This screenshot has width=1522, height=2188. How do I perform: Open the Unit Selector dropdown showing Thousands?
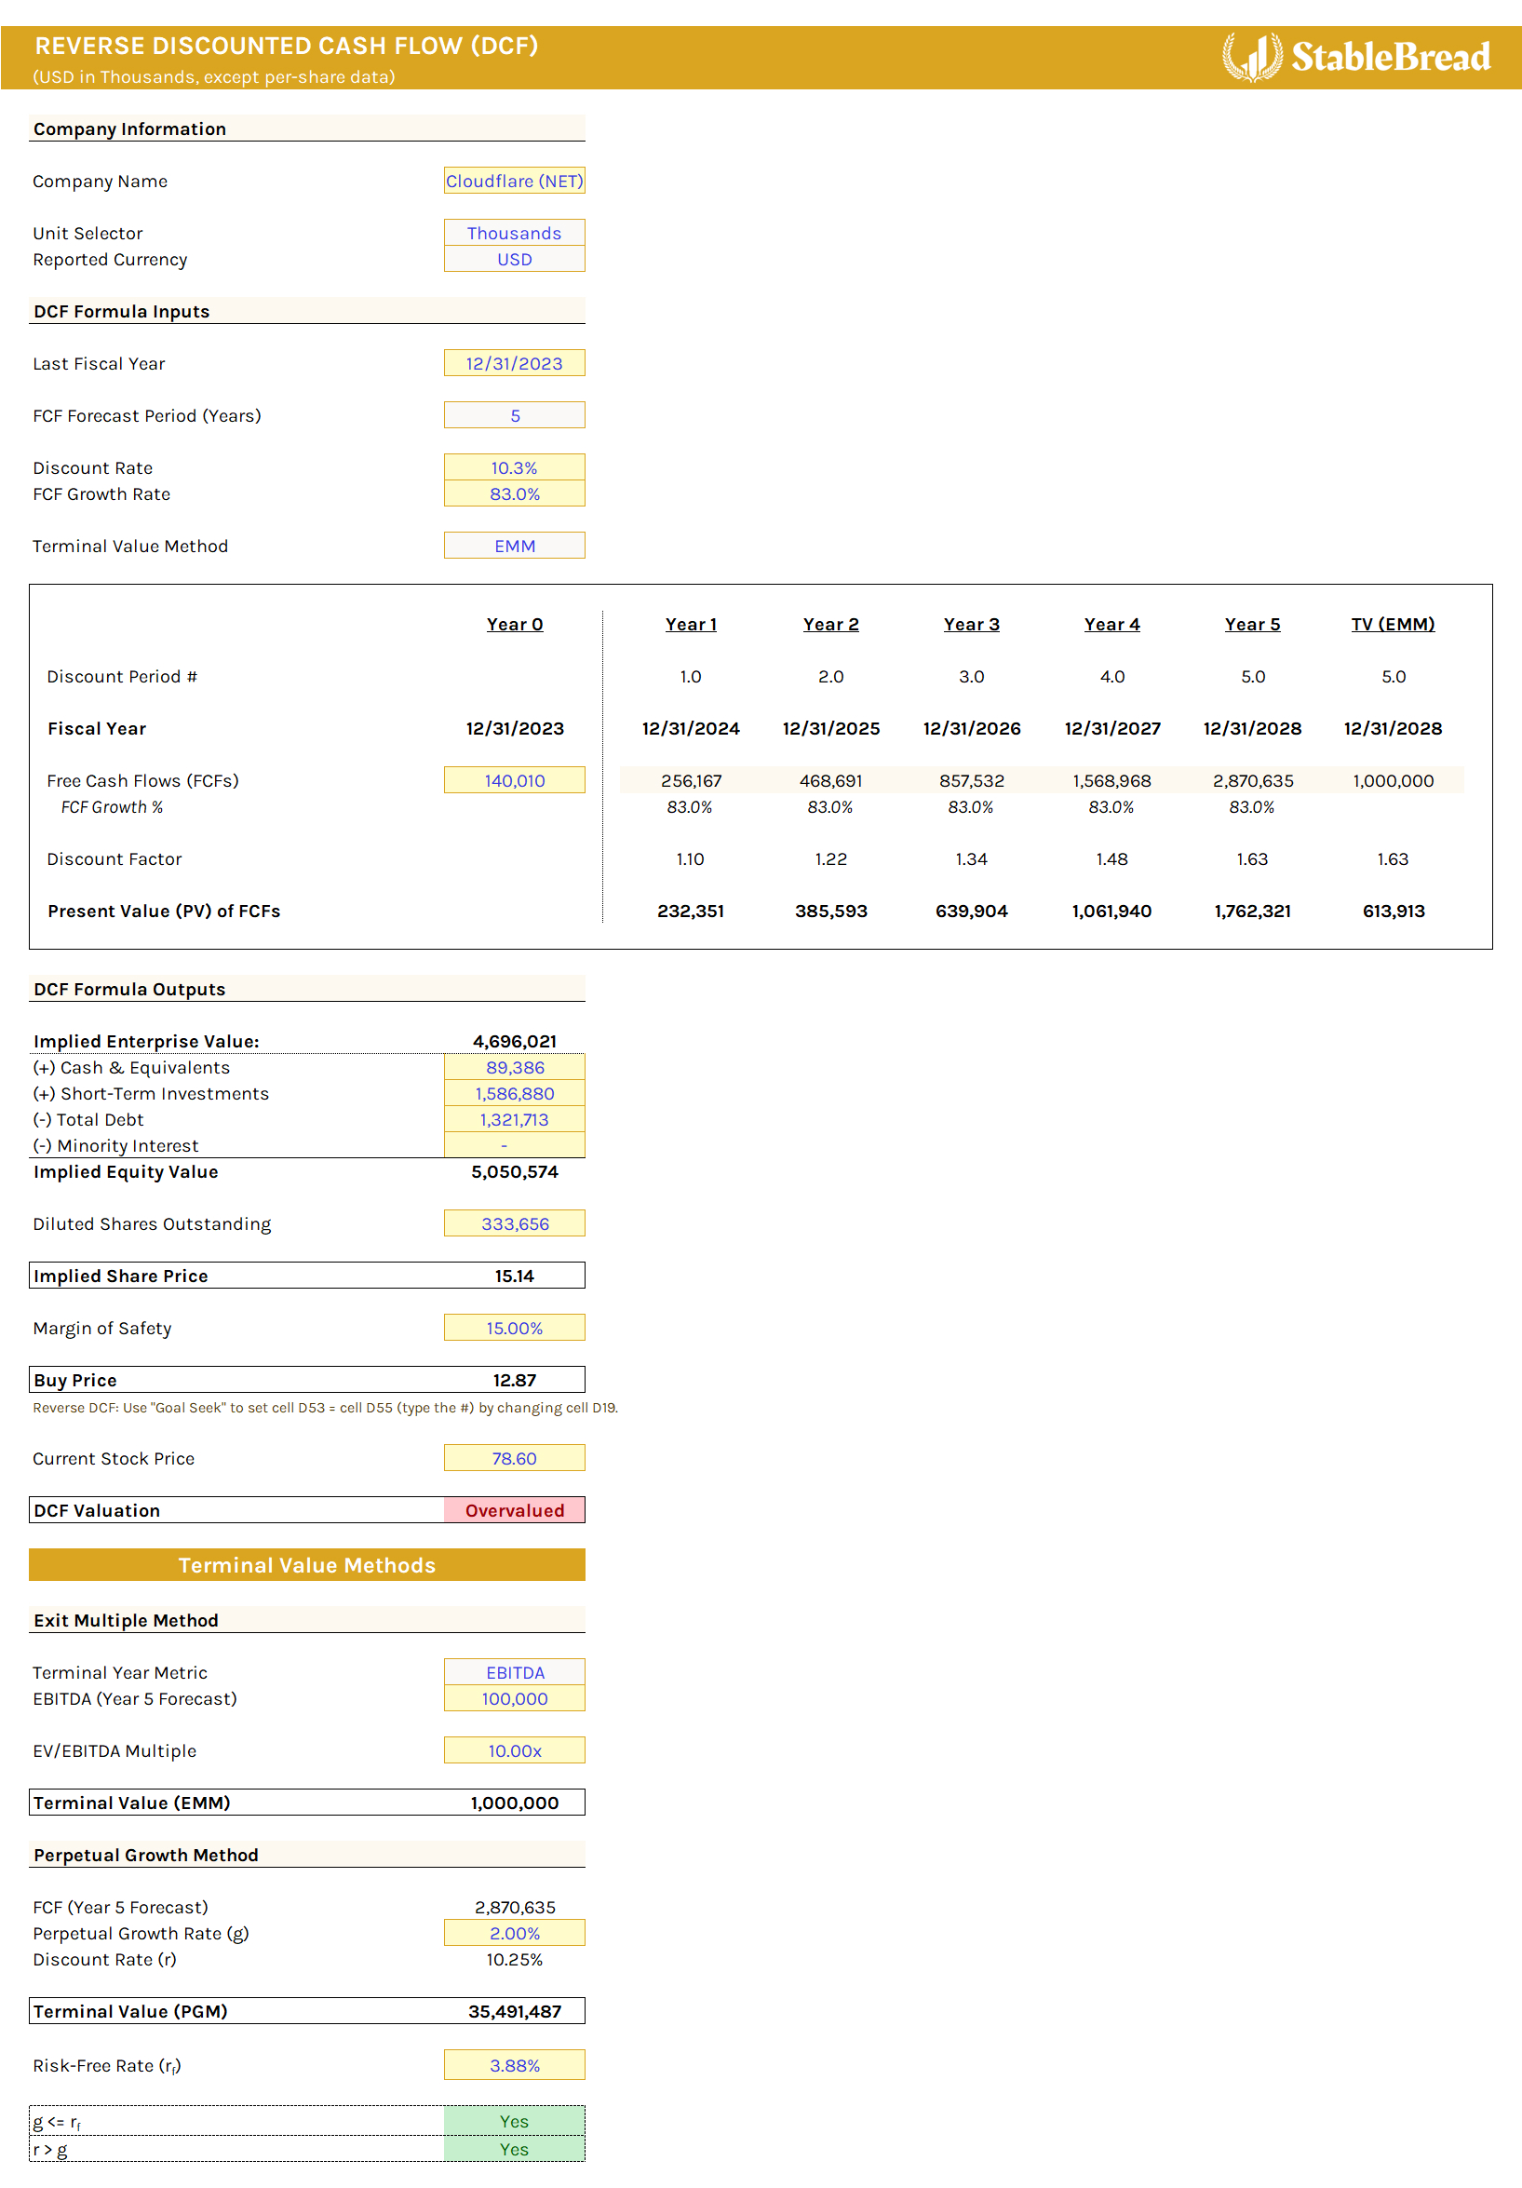[514, 233]
